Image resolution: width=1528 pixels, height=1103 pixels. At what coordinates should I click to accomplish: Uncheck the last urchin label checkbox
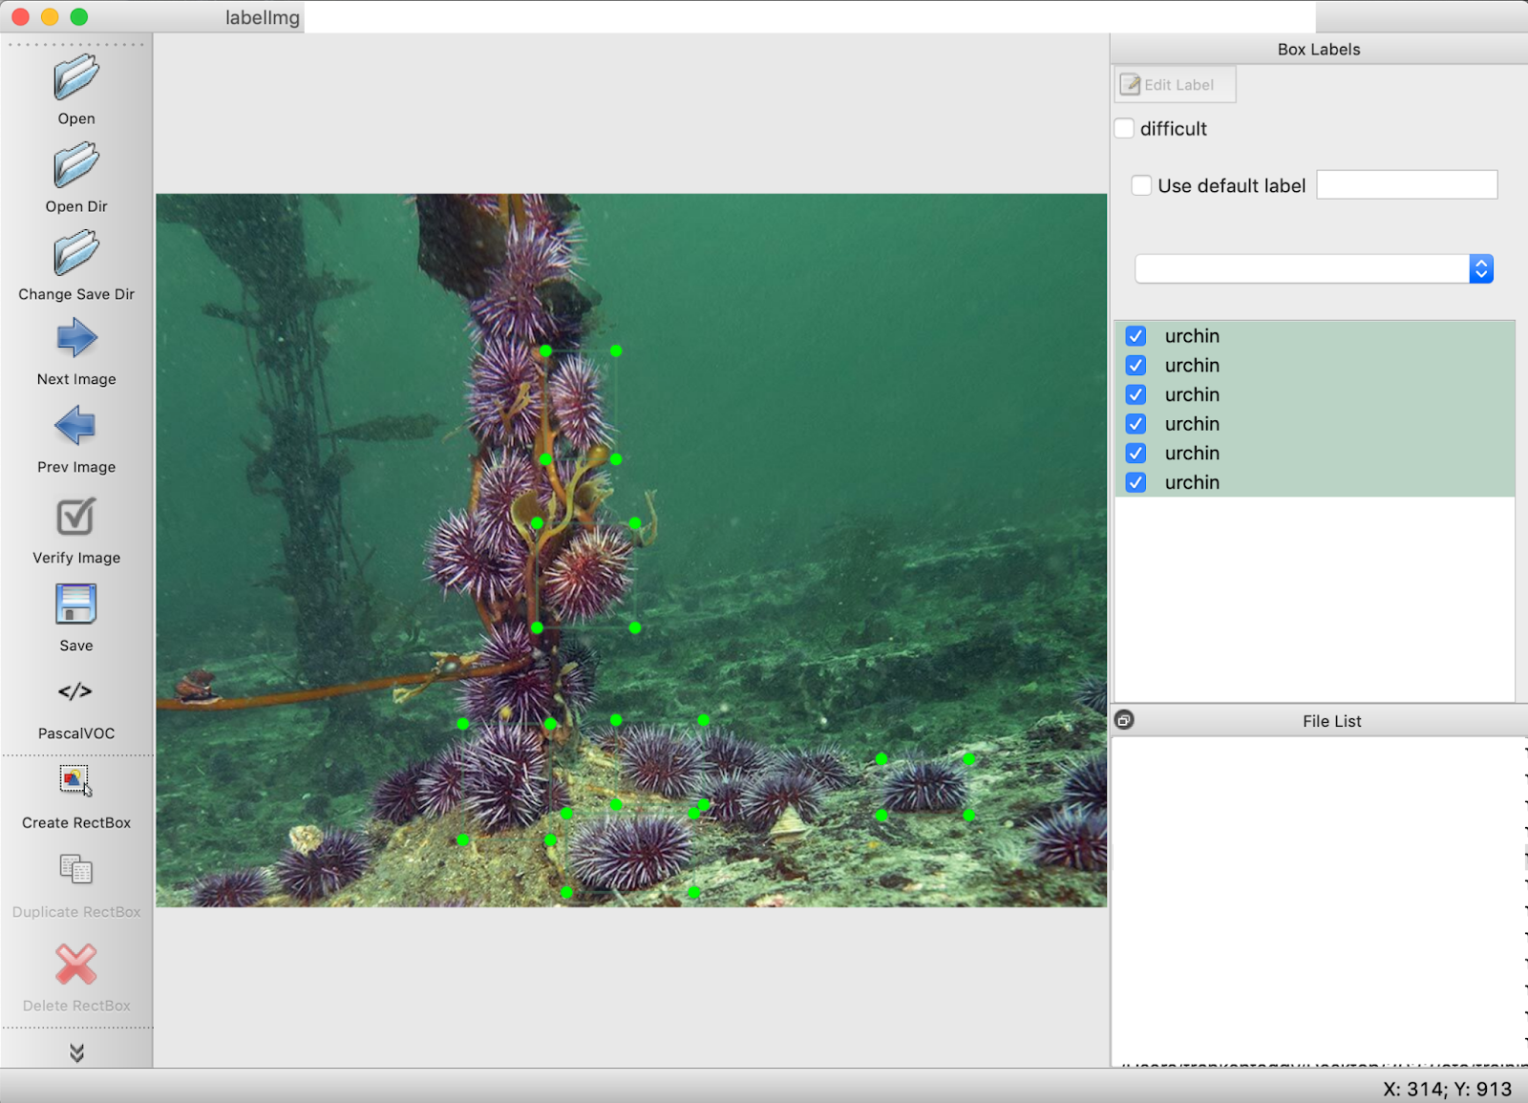click(x=1135, y=482)
